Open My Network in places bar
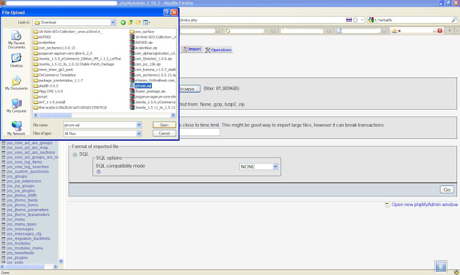 [x=17, y=128]
